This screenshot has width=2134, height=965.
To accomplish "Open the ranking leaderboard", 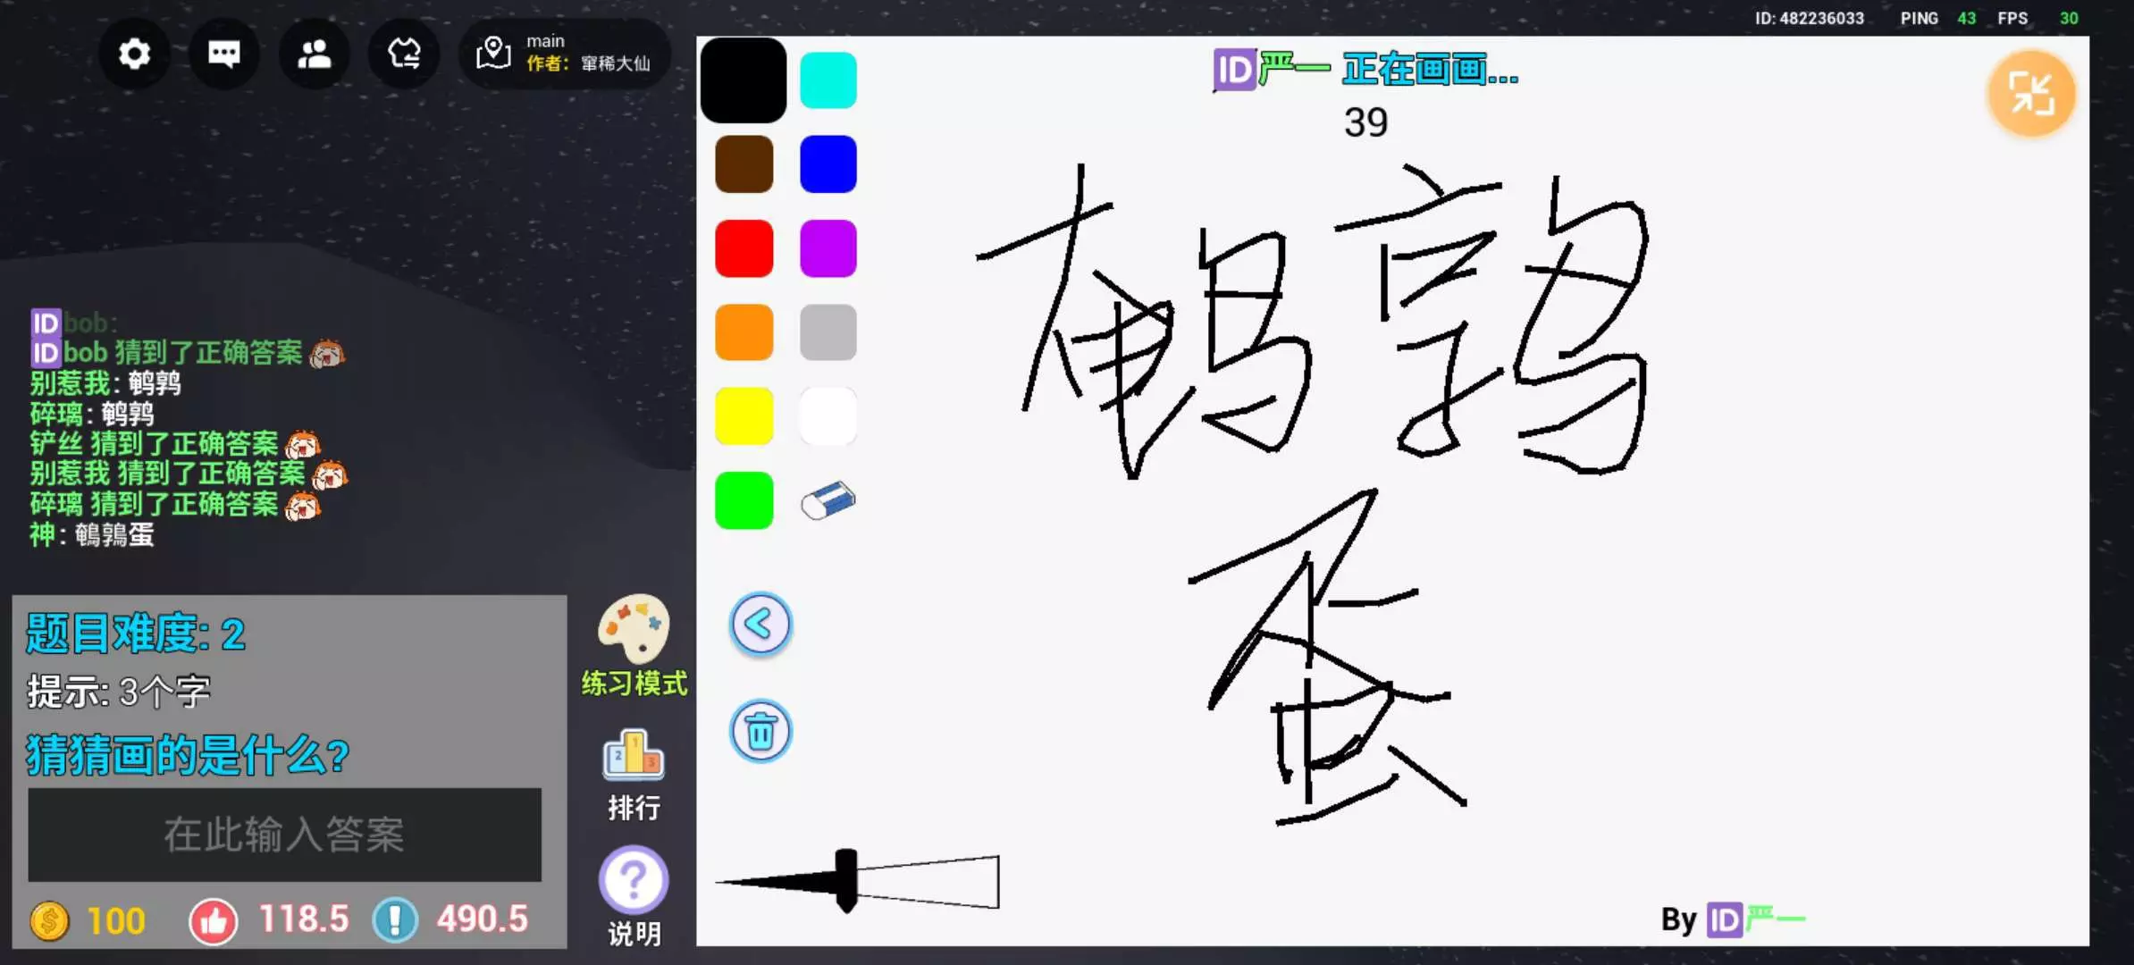I will 634,758.
